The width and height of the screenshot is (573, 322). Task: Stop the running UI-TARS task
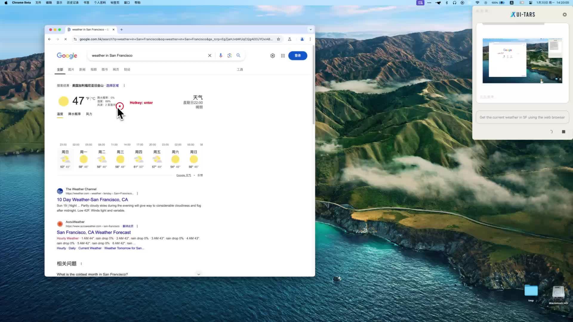click(563, 131)
